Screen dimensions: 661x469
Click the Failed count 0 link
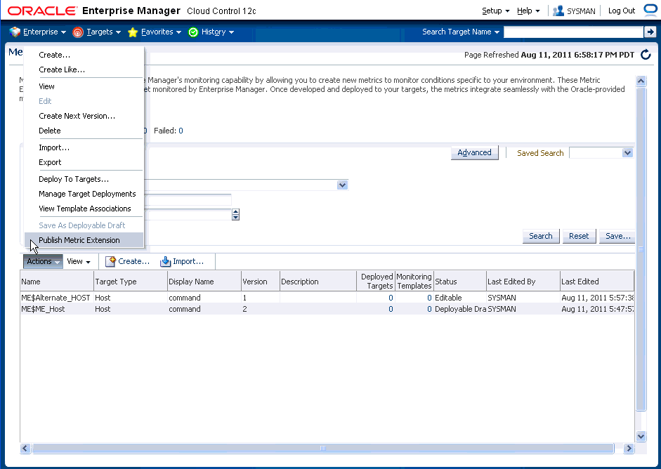point(181,131)
